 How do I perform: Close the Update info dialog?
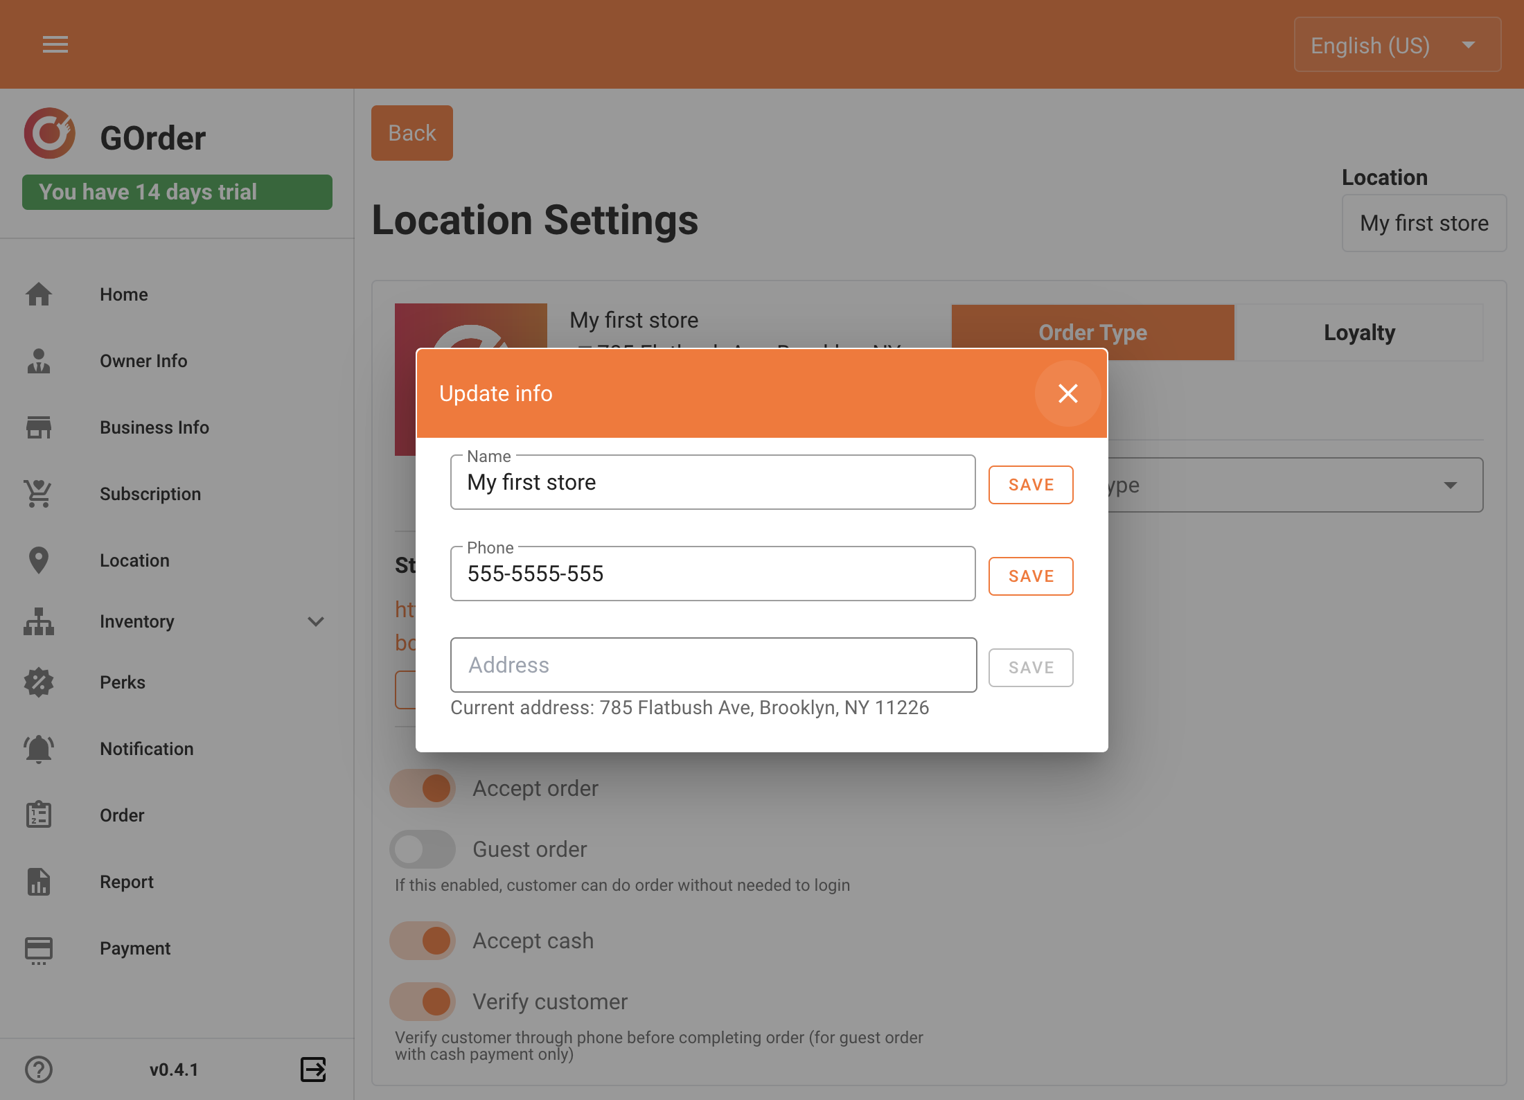pyautogui.click(x=1068, y=393)
